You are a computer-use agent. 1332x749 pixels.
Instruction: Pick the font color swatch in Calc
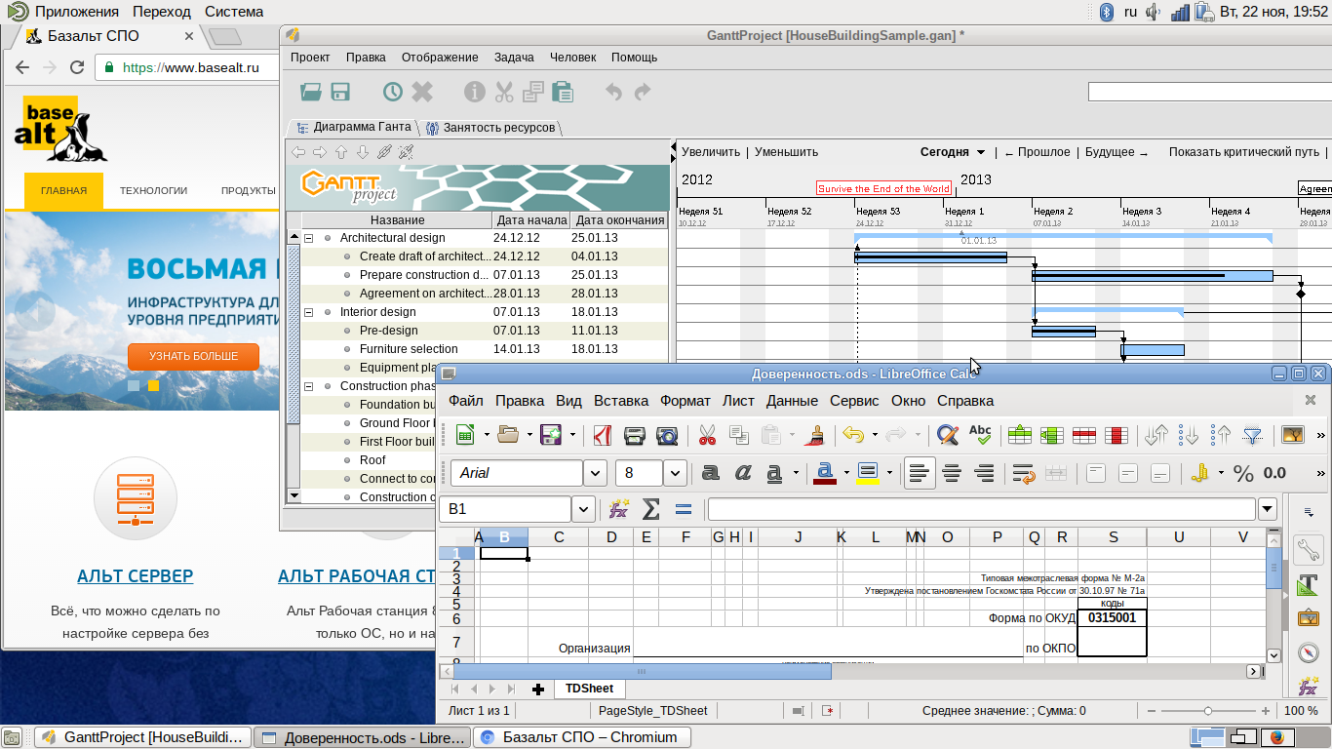click(824, 473)
